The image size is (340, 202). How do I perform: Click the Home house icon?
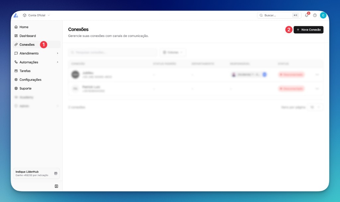point(16,27)
